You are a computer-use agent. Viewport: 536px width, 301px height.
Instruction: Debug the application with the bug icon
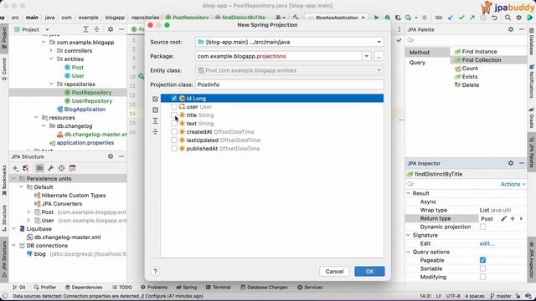point(387,18)
